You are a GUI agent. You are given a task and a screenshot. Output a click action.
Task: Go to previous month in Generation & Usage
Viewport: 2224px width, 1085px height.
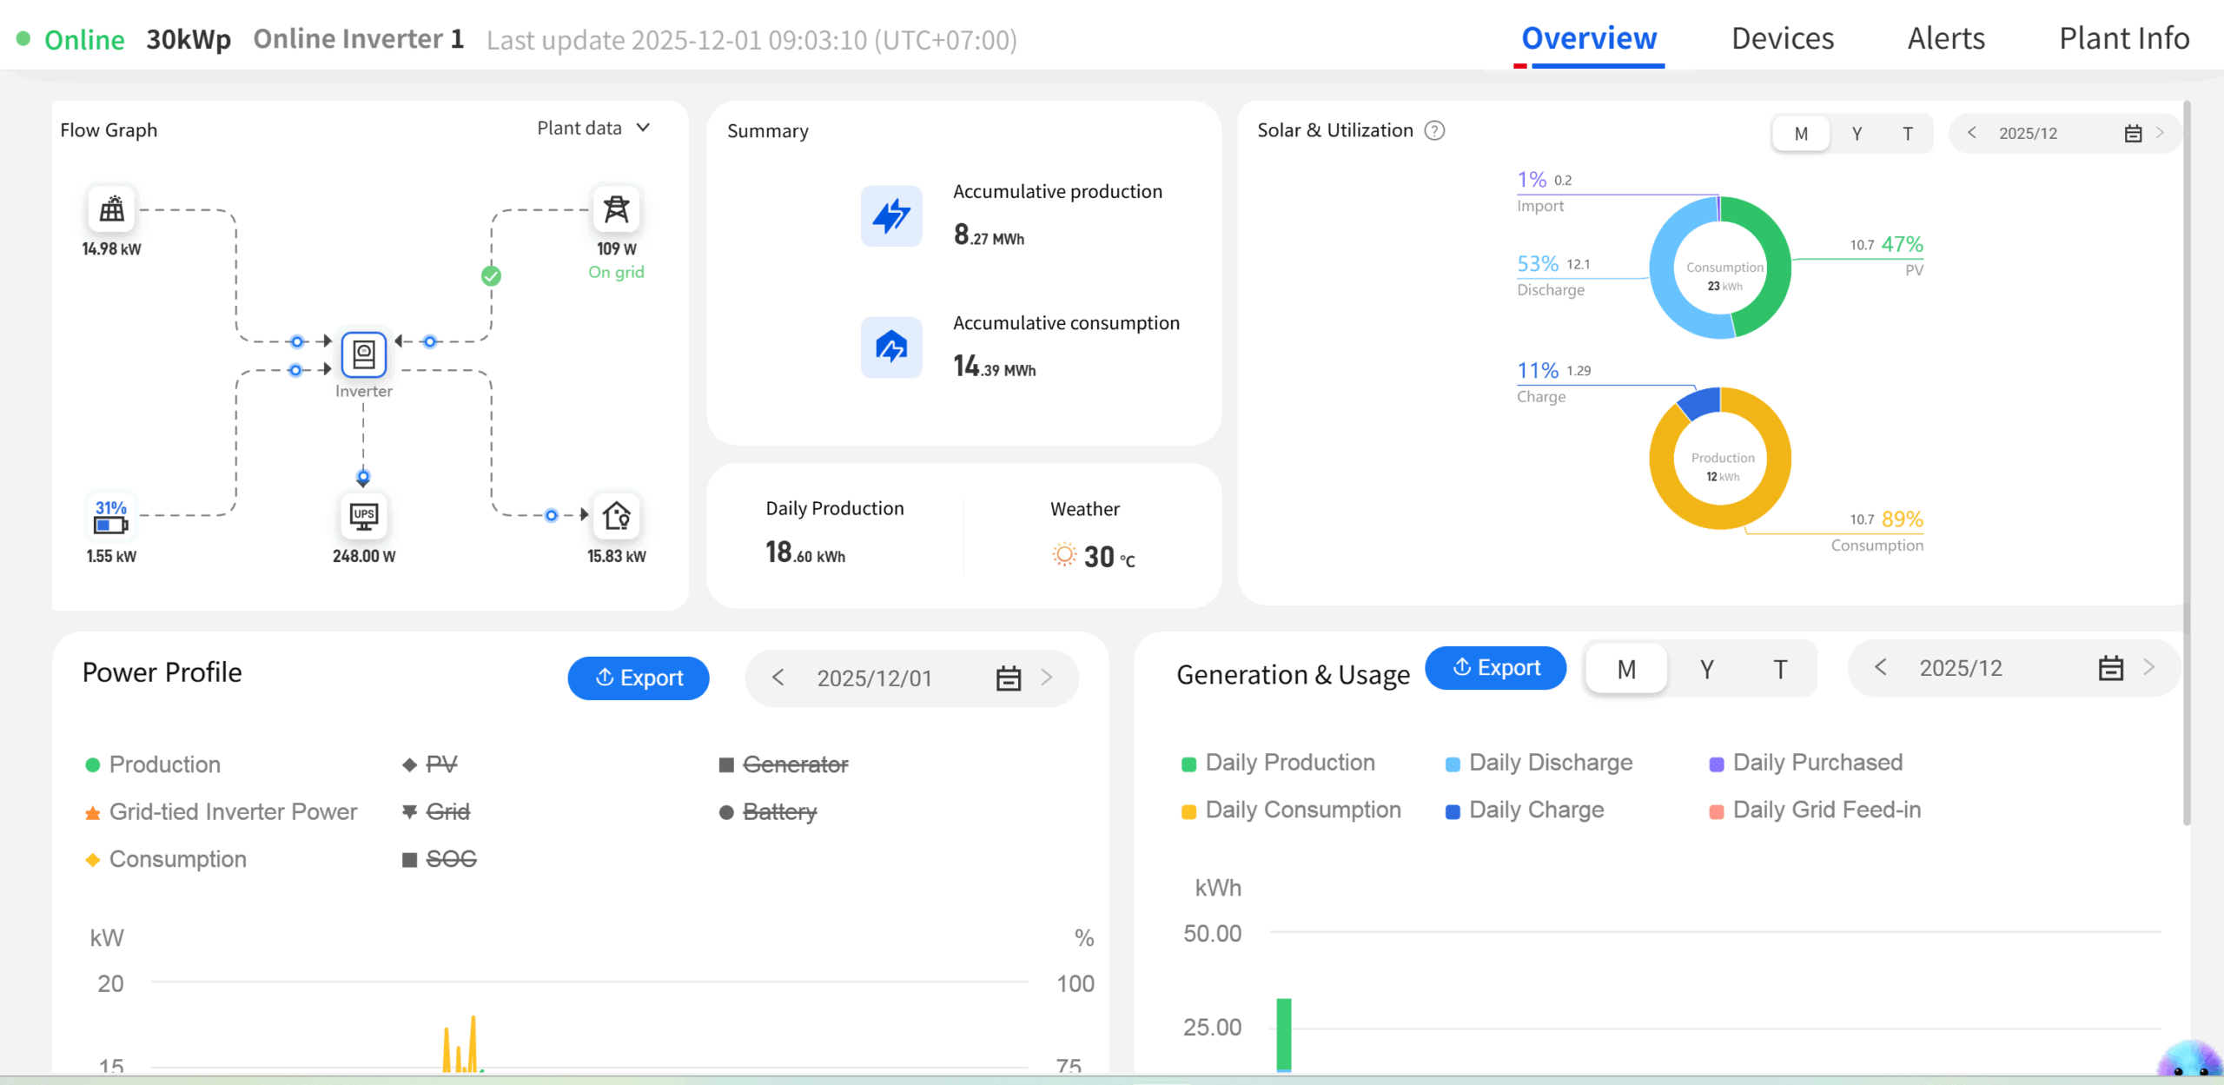click(1881, 667)
